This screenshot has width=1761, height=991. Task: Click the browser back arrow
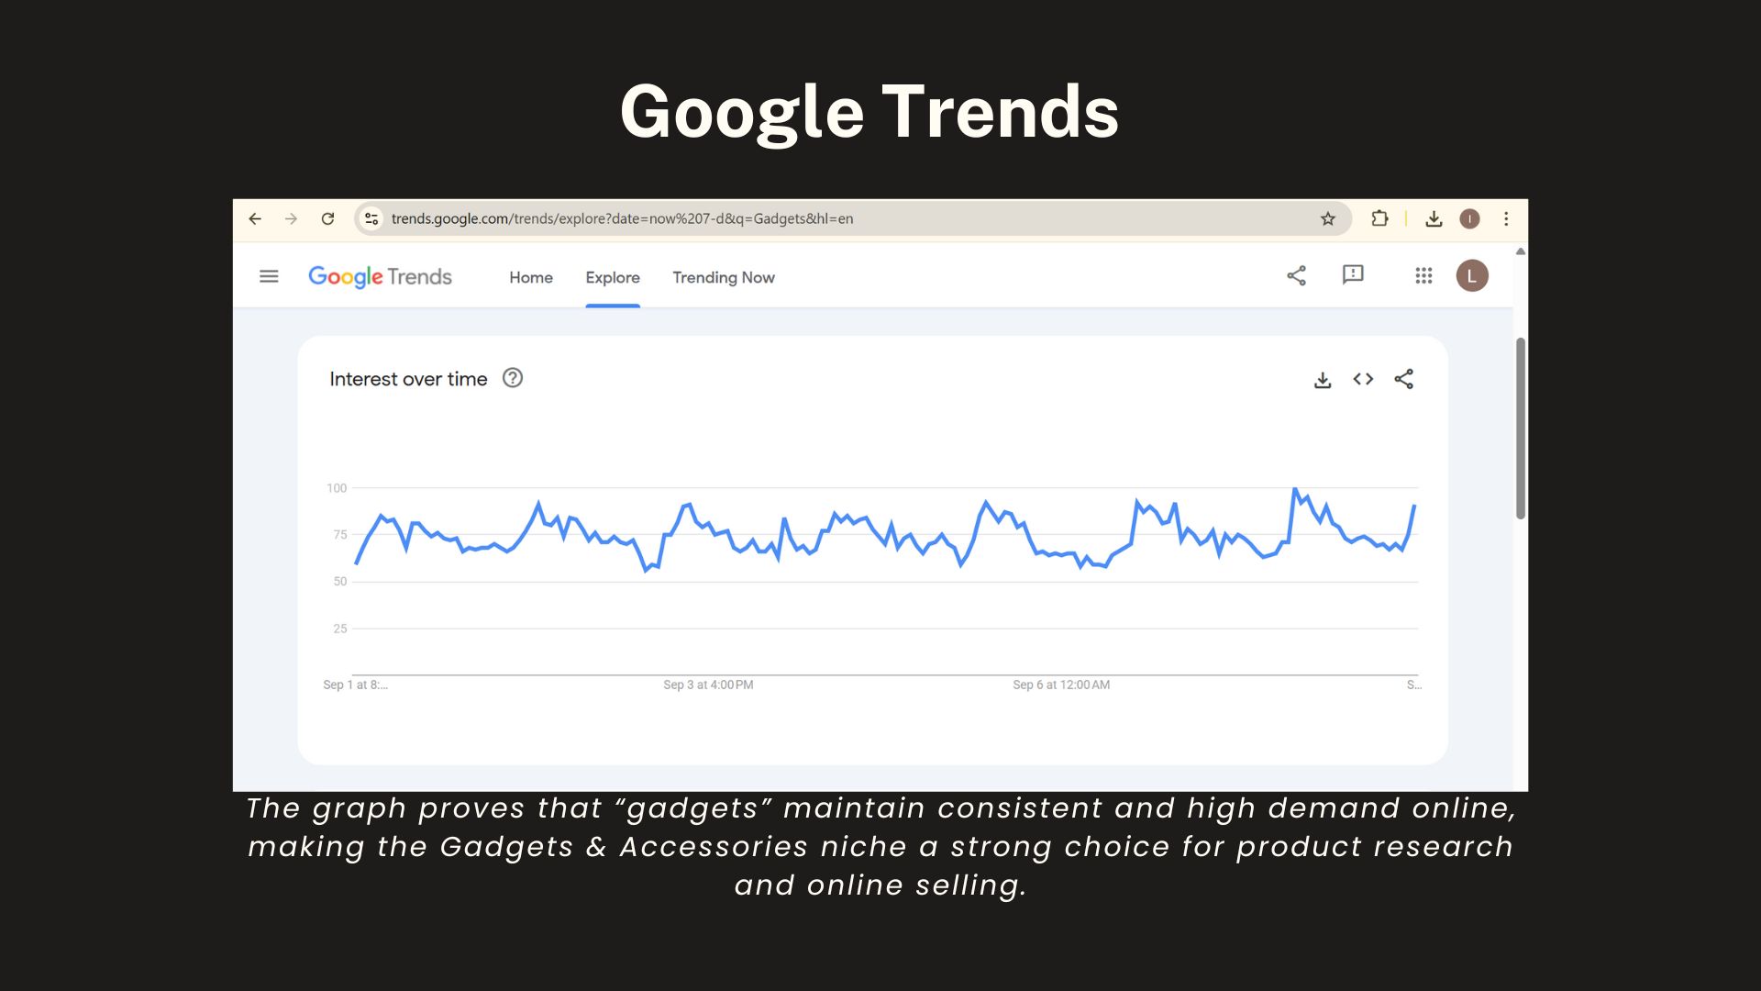coord(255,218)
